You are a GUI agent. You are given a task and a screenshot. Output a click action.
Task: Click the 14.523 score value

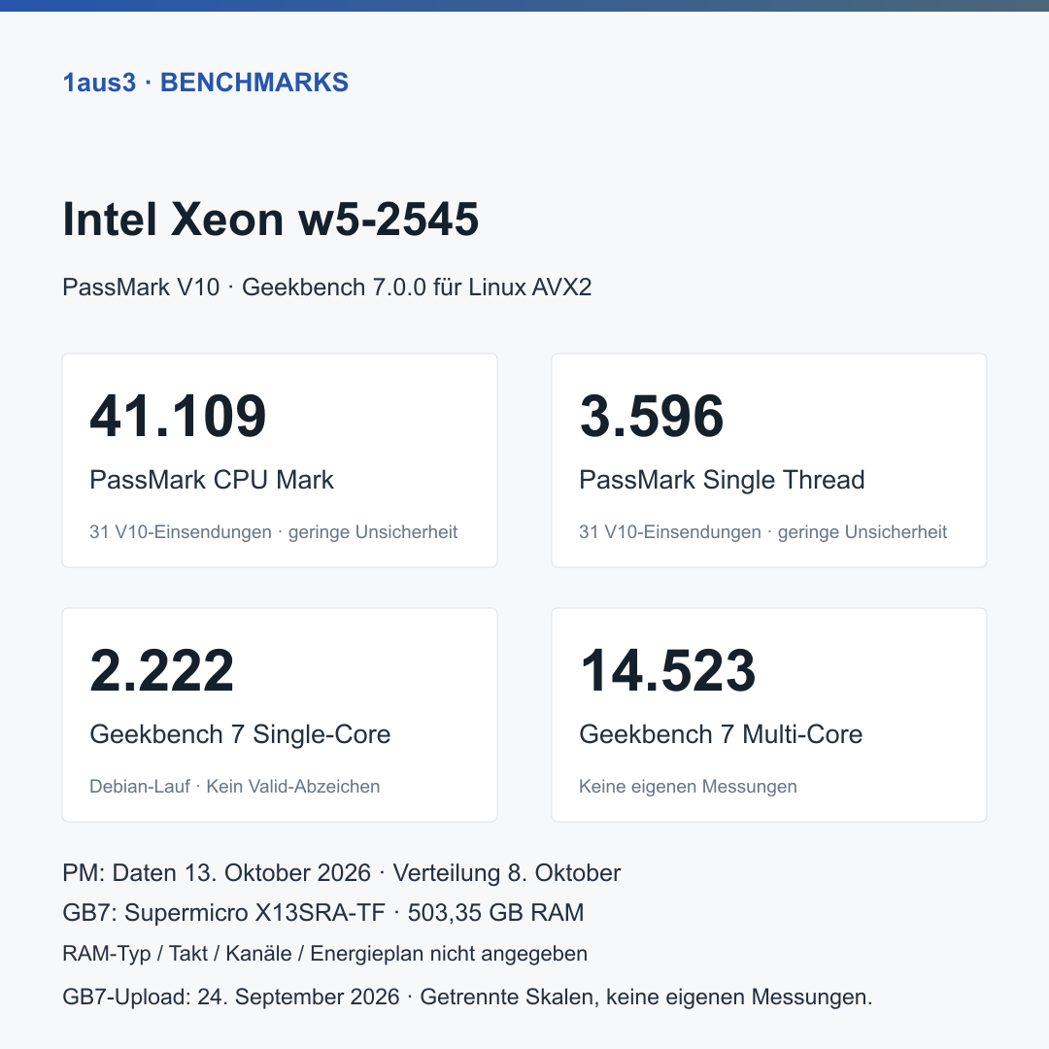pyautogui.click(x=667, y=670)
